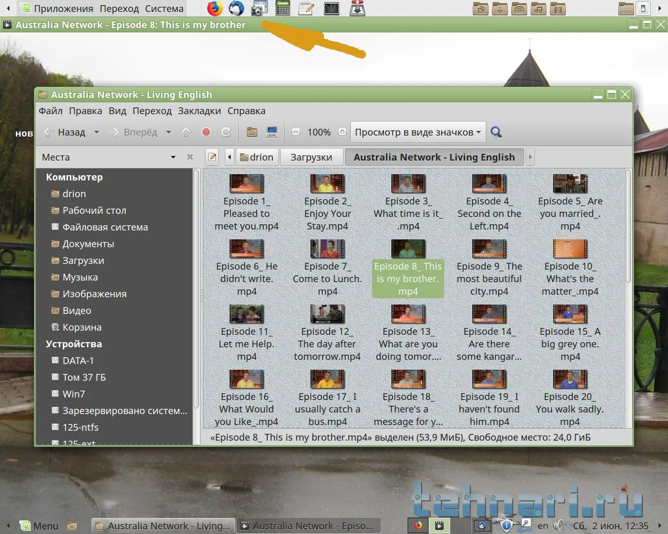Click the stop loading button in the file manager toolbar
Image resolution: width=668 pixels, height=534 pixels.
[x=206, y=132]
